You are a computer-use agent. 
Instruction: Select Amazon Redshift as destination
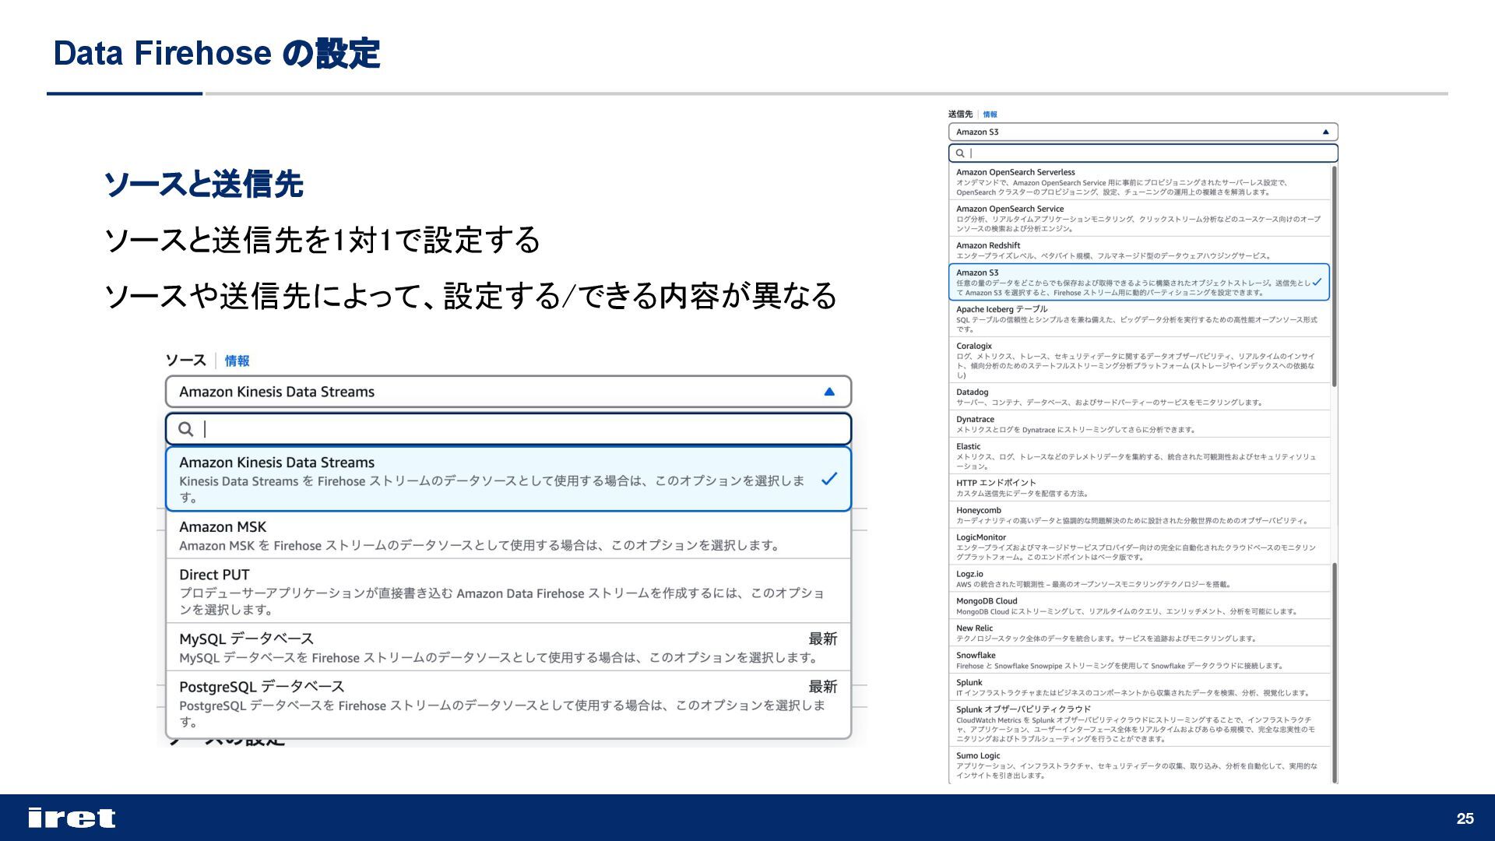1137,250
